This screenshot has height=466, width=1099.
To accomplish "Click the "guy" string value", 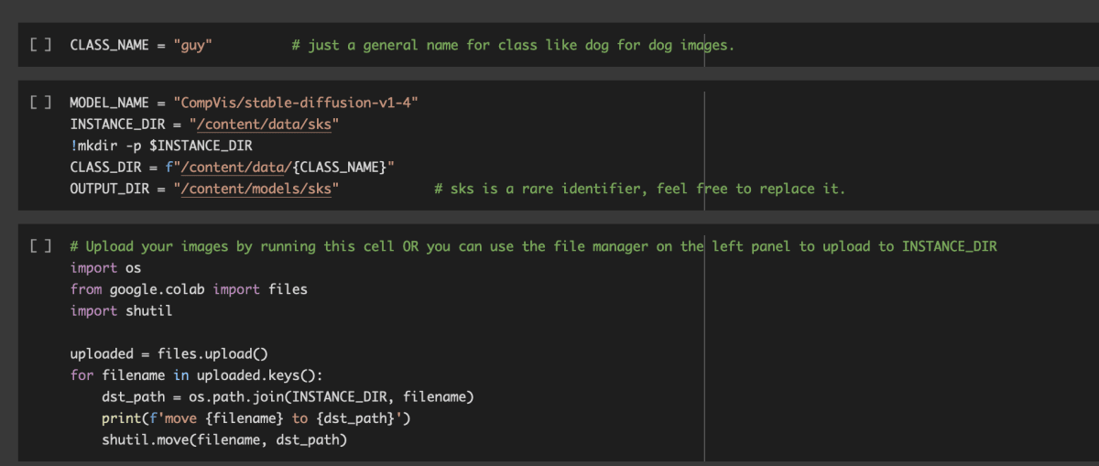I will click(x=193, y=45).
